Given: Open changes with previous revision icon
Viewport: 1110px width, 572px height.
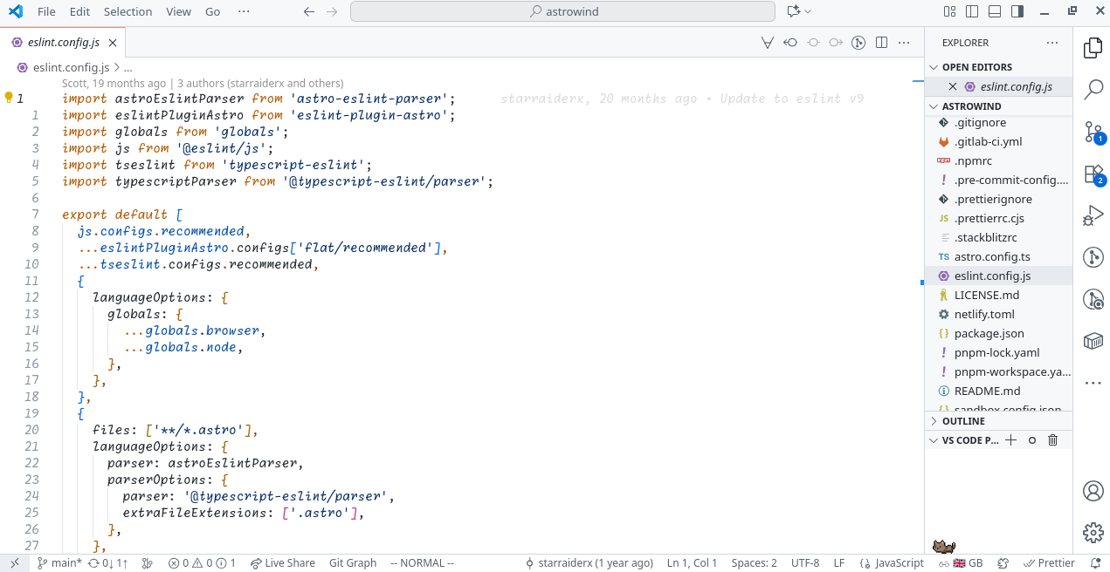Looking at the screenshot, I should point(790,42).
